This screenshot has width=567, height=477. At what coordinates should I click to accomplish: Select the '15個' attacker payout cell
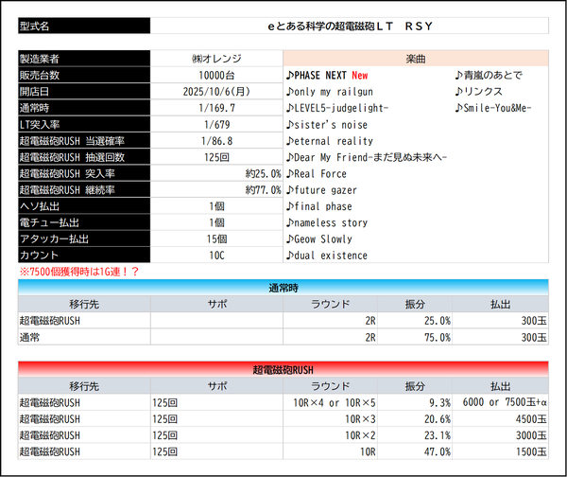(216, 238)
